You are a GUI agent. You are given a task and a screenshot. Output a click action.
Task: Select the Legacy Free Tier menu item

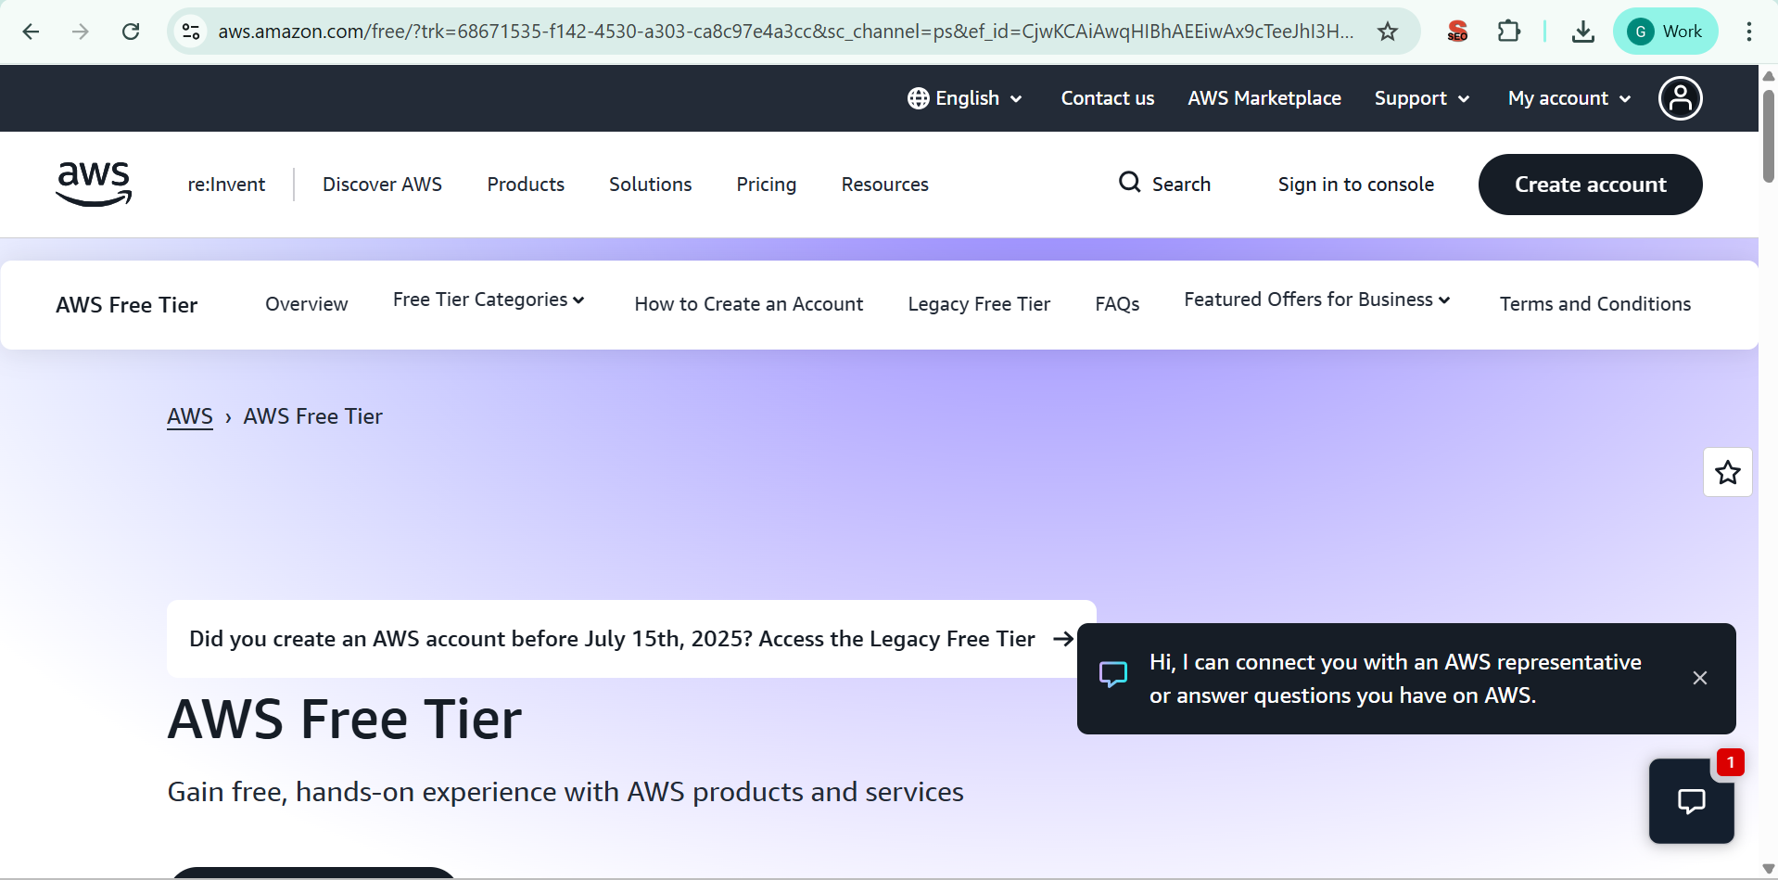979,304
